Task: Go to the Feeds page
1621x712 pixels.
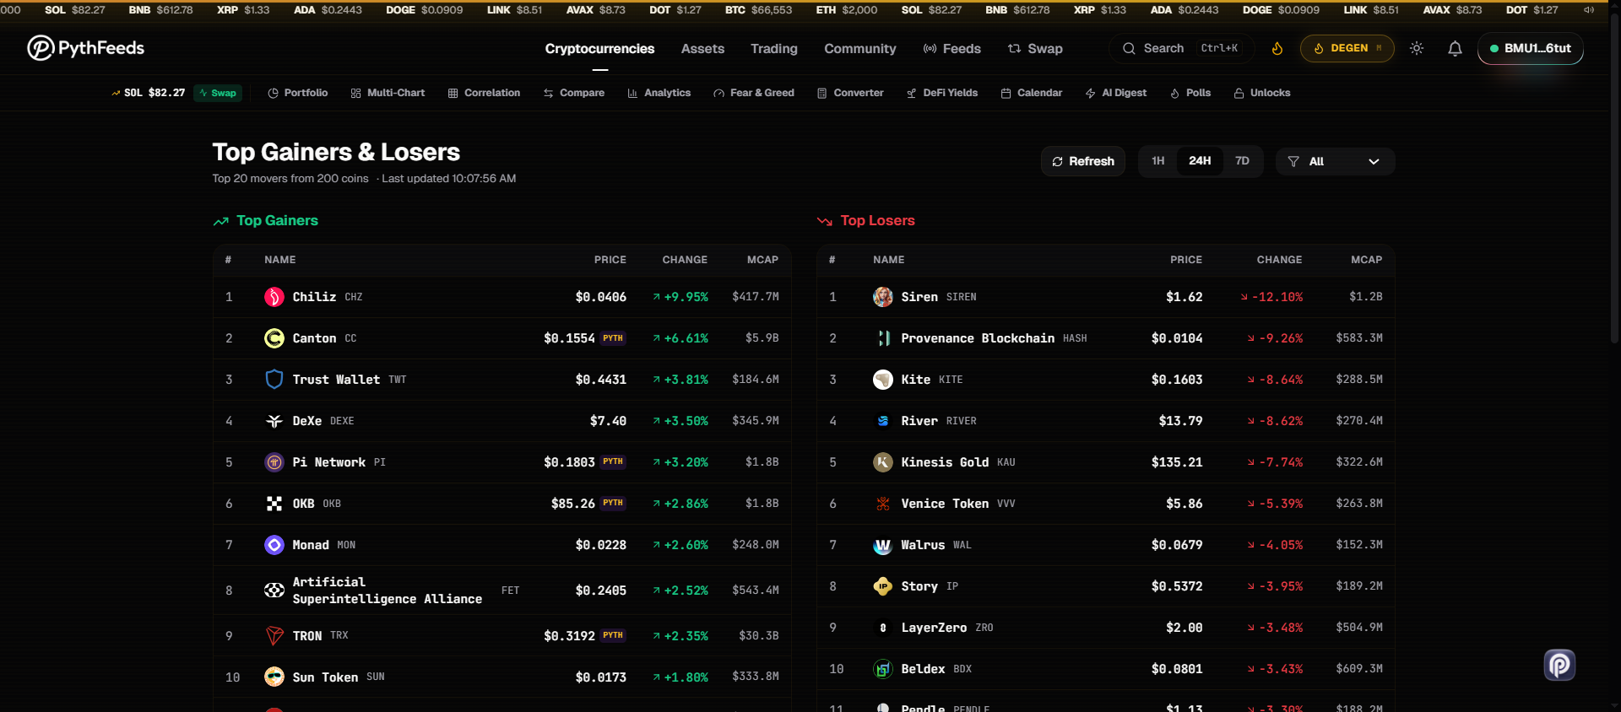Action: (x=952, y=49)
